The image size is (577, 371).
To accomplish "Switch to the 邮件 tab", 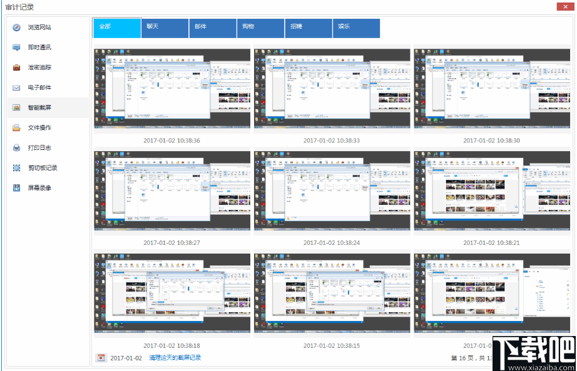I will (213, 28).
